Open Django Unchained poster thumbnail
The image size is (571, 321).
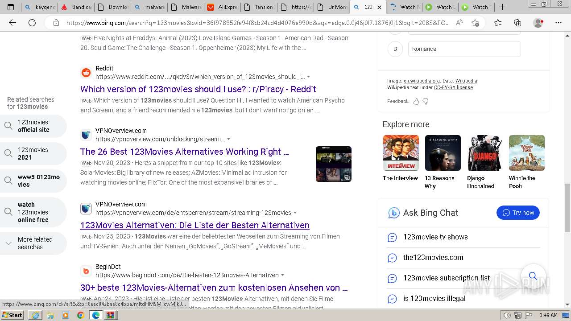coord(485,153)
